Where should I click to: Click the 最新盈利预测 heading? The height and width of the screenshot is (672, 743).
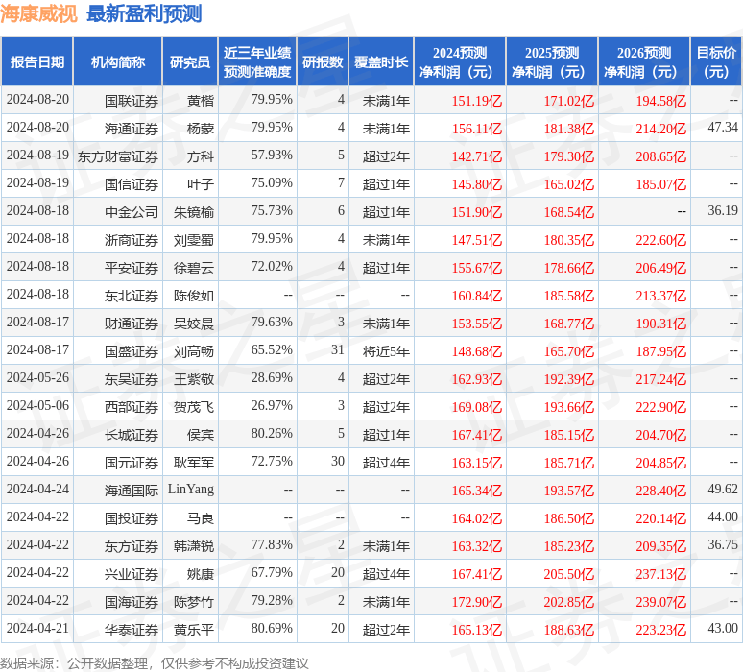tap(144, 13)
